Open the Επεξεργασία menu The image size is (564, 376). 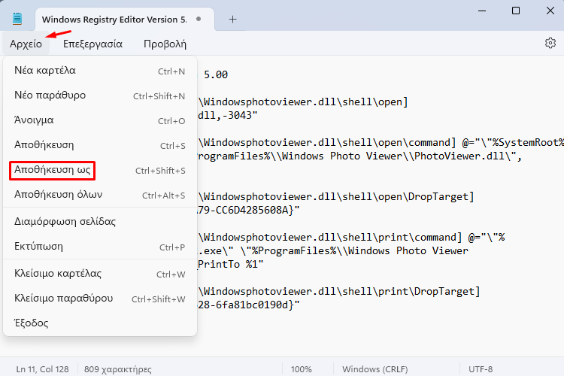(x=92, y=44)
